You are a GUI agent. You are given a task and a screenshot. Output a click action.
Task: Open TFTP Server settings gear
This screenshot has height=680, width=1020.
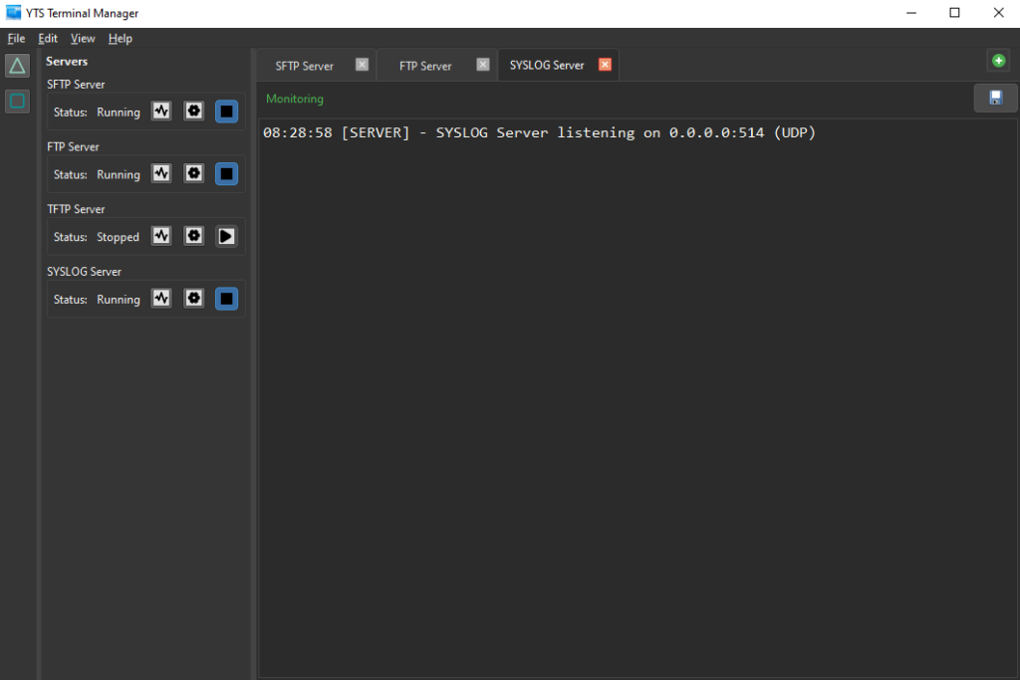pos(194,236)
